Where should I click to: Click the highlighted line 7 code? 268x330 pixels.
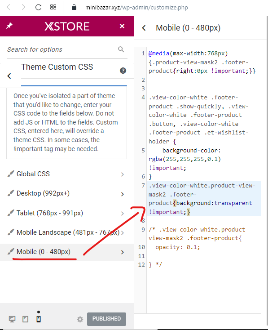coord(204,199)
